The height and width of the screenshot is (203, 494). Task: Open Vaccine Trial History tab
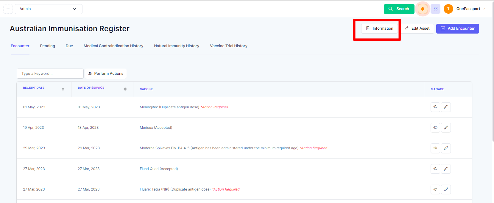[229, 46]
